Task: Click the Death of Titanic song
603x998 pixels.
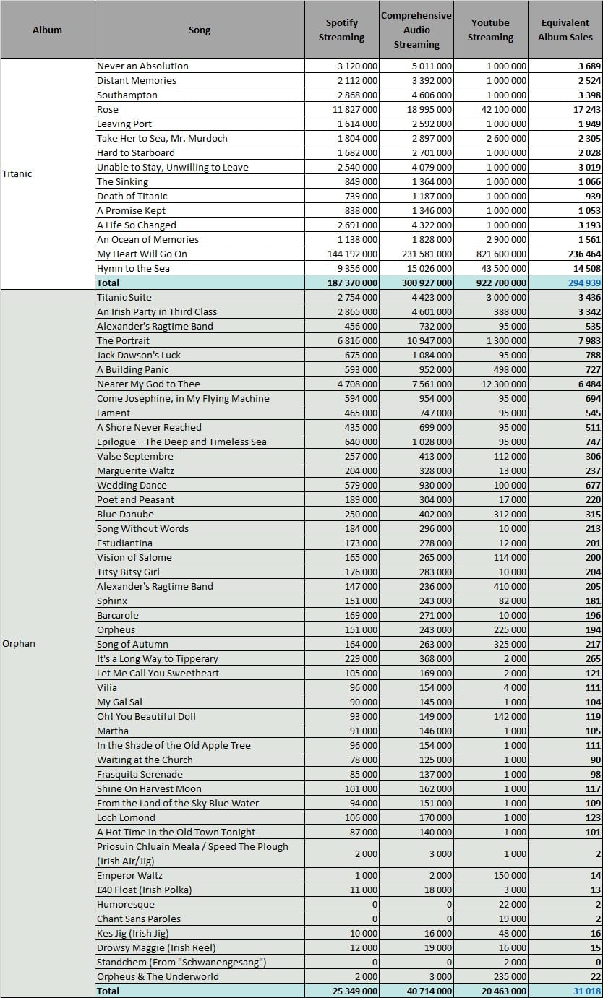Action: (x=132, y=196)
